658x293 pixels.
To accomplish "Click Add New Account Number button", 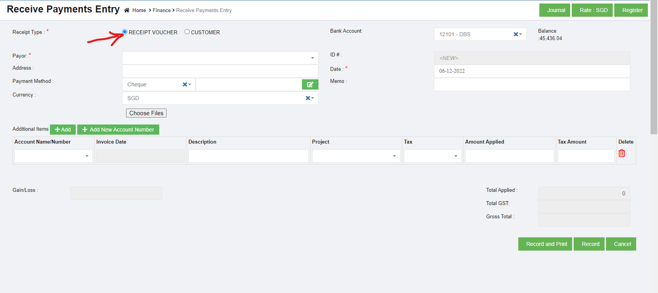I will coord(118,130).
